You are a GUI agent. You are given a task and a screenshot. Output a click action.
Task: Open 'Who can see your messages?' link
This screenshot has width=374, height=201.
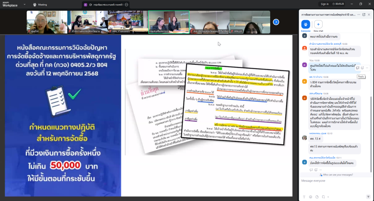pyautogui.click(x=337, y=174)
